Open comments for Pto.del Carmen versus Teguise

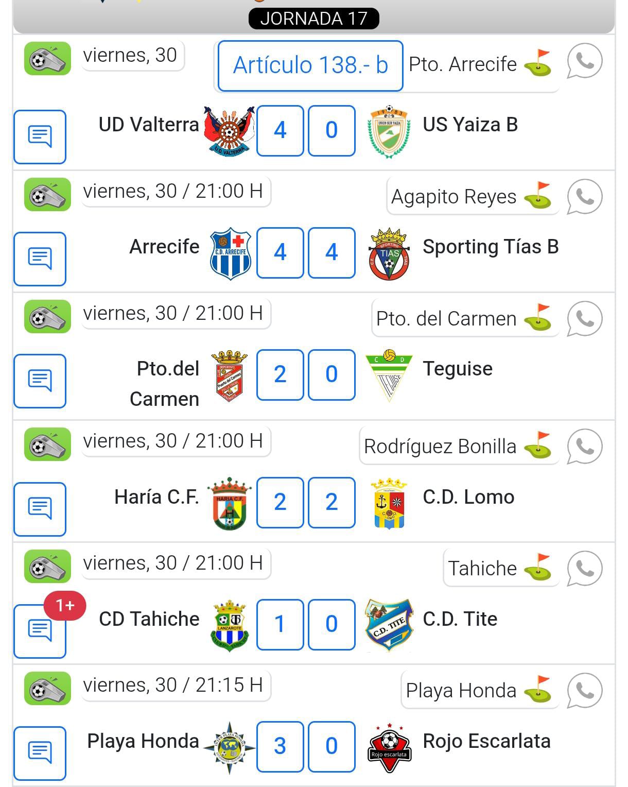point(40,381)
